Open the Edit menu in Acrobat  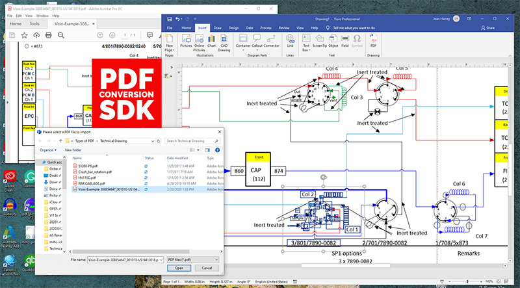click(19, 16)
